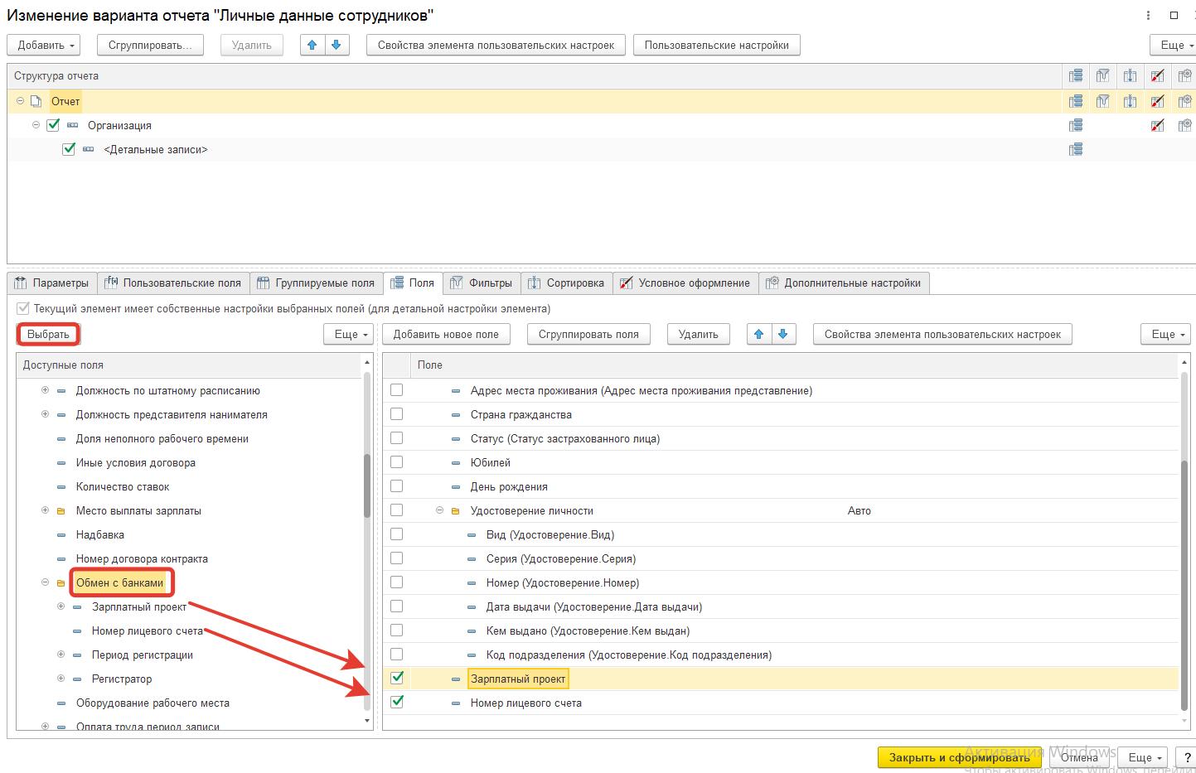The width and height of the screenshot is (1196, 773).
Task: Open the Условное оформление tab
Action: point(685,283)
